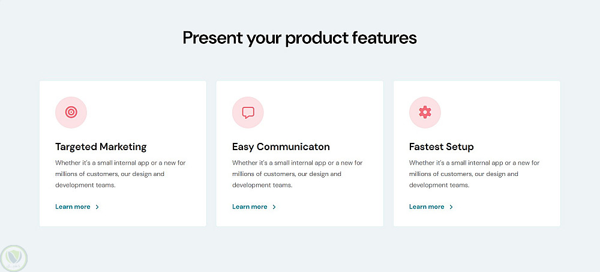Click the 'Present your product features' title

(x=299, y=38)
